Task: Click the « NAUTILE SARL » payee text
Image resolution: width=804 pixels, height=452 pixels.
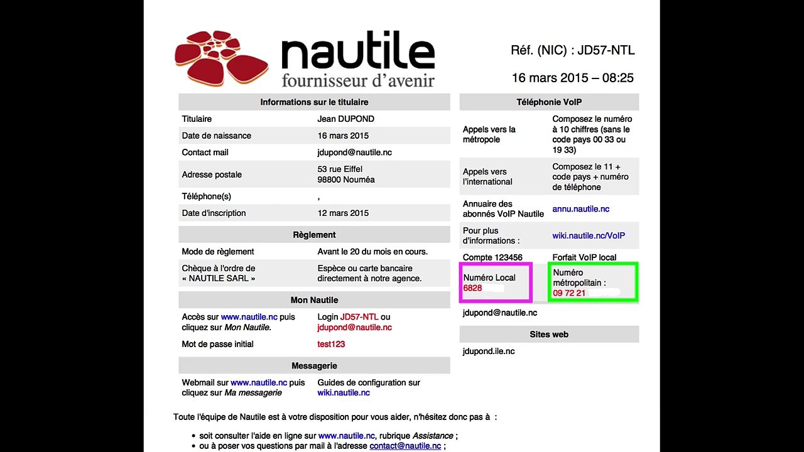Action: click(x=219, y=278)
